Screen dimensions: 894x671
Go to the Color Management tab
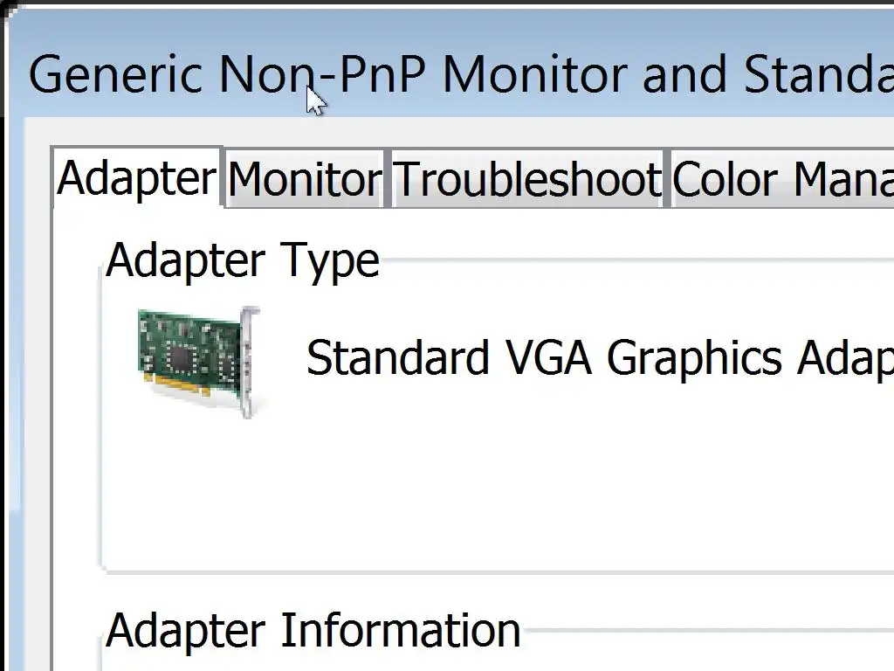[x=782, y=180]
